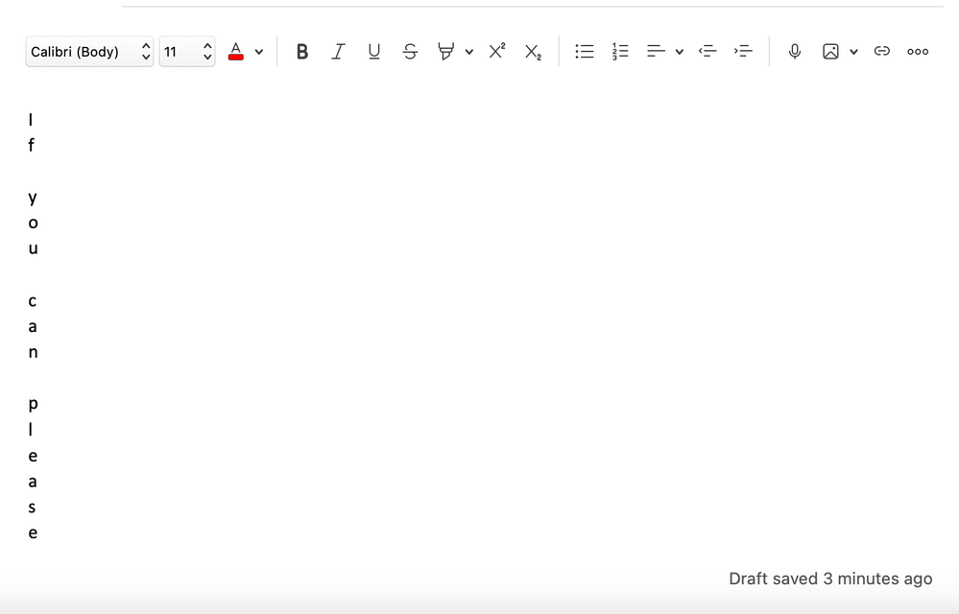
Task: Insert a hyperlink
Action: click(881, 51)
